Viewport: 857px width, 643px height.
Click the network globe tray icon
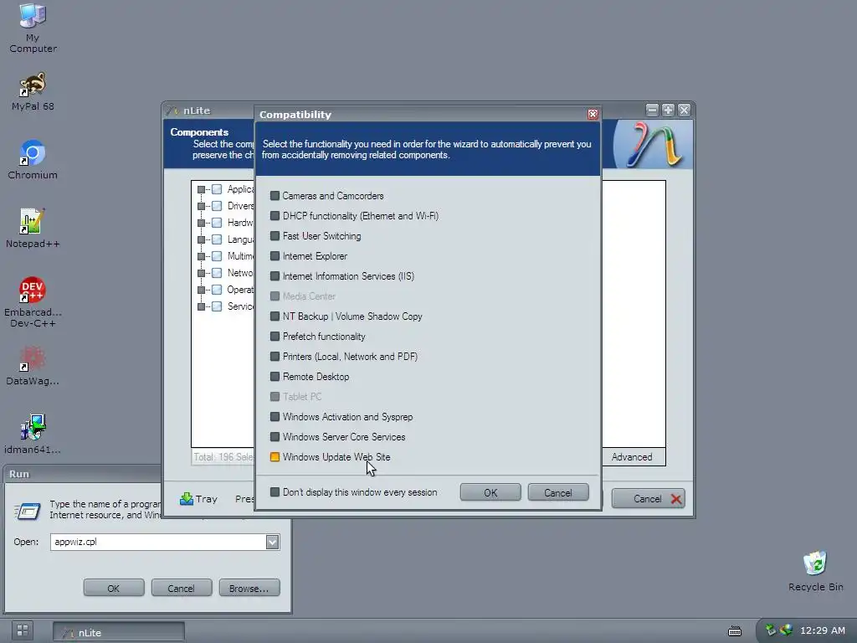(786, 630)
